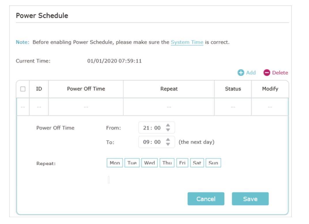The image size is (309, 224).
Task: Click the Delete minus icon
Action: tap(267, 73)
